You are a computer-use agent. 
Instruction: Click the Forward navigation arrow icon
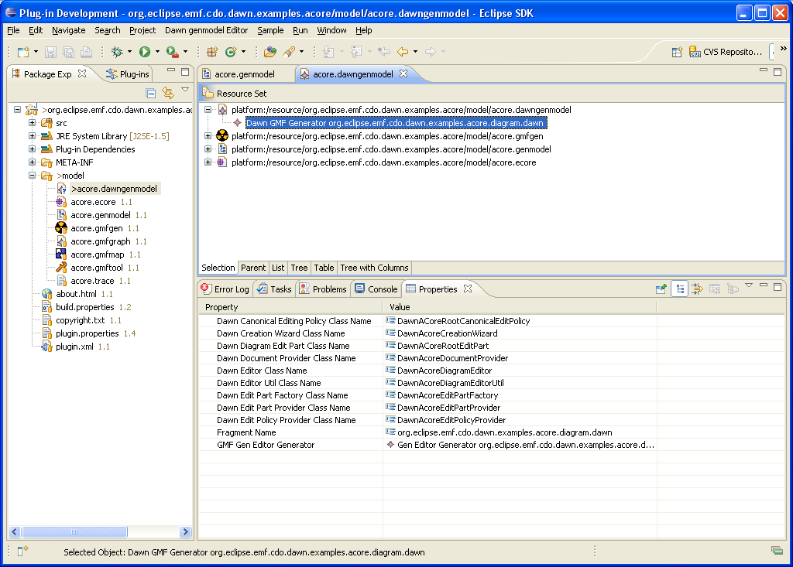tap(431, 52)
